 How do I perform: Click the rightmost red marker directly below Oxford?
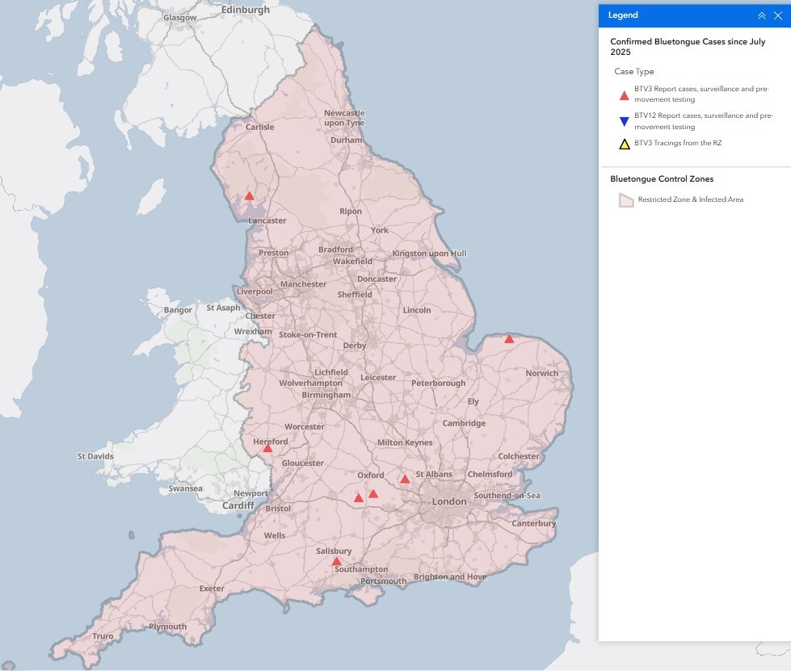[x=373, y=493]
